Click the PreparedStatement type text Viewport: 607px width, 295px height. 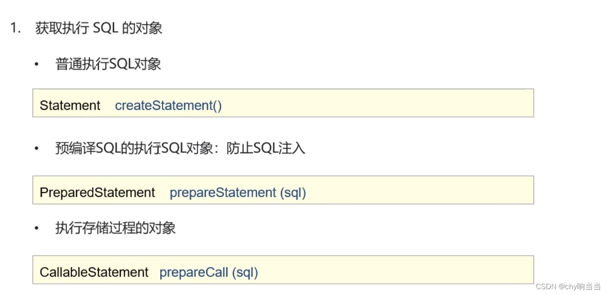97,192
